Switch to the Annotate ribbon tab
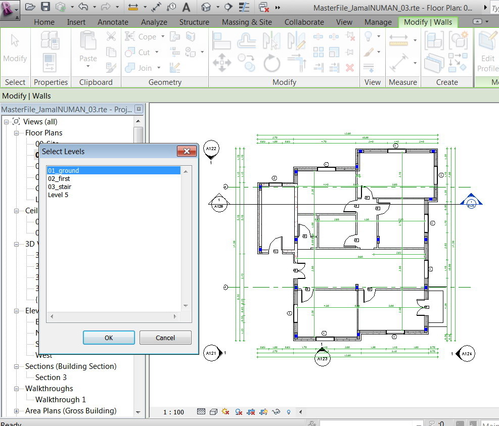Viewport: 499px width, 426px height. click(x=113, y=22)
